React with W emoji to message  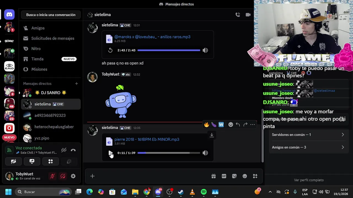click(221, 125)
